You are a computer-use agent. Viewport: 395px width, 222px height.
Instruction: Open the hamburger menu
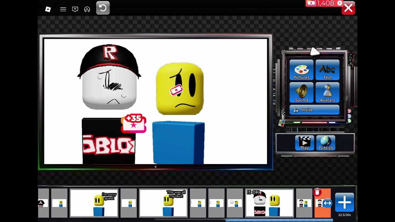point(63,9)
